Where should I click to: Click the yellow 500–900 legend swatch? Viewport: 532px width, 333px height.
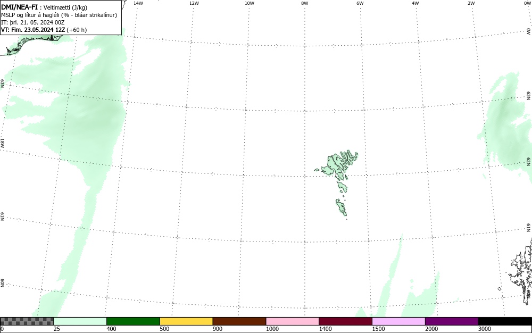tap(186, 321)
